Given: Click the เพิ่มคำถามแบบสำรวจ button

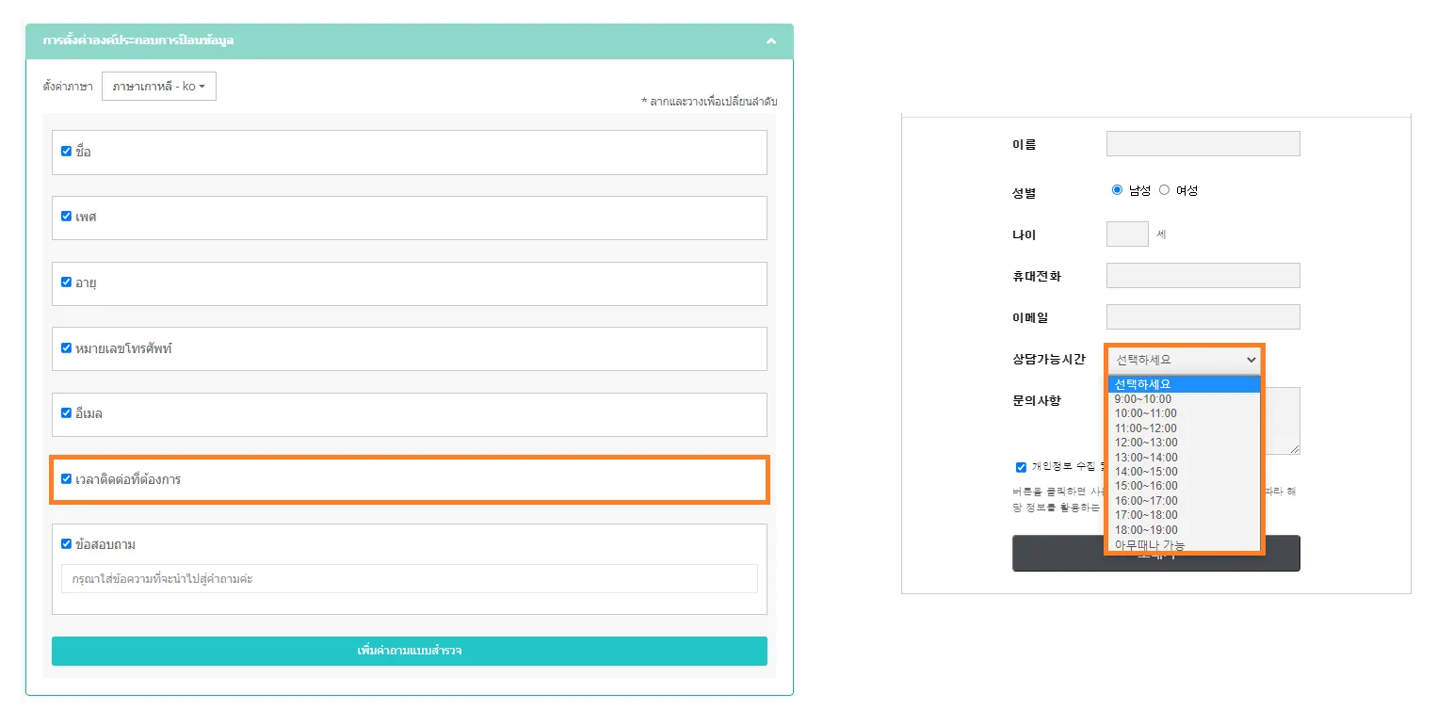Looking at the screenshot, I should 409,651.
